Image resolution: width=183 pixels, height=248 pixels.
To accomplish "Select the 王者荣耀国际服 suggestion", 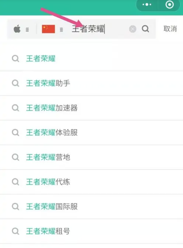I will point(91,207).
